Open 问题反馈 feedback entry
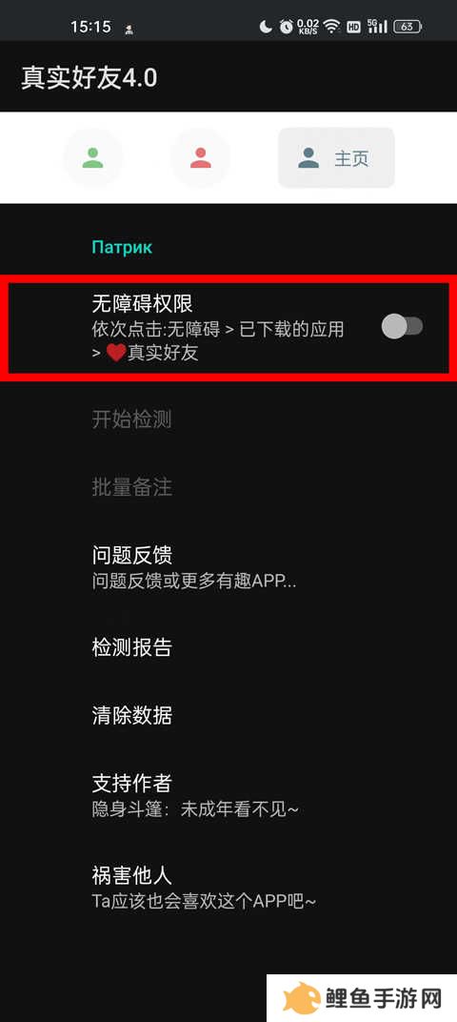457x1022 pixels. (228, 567)
